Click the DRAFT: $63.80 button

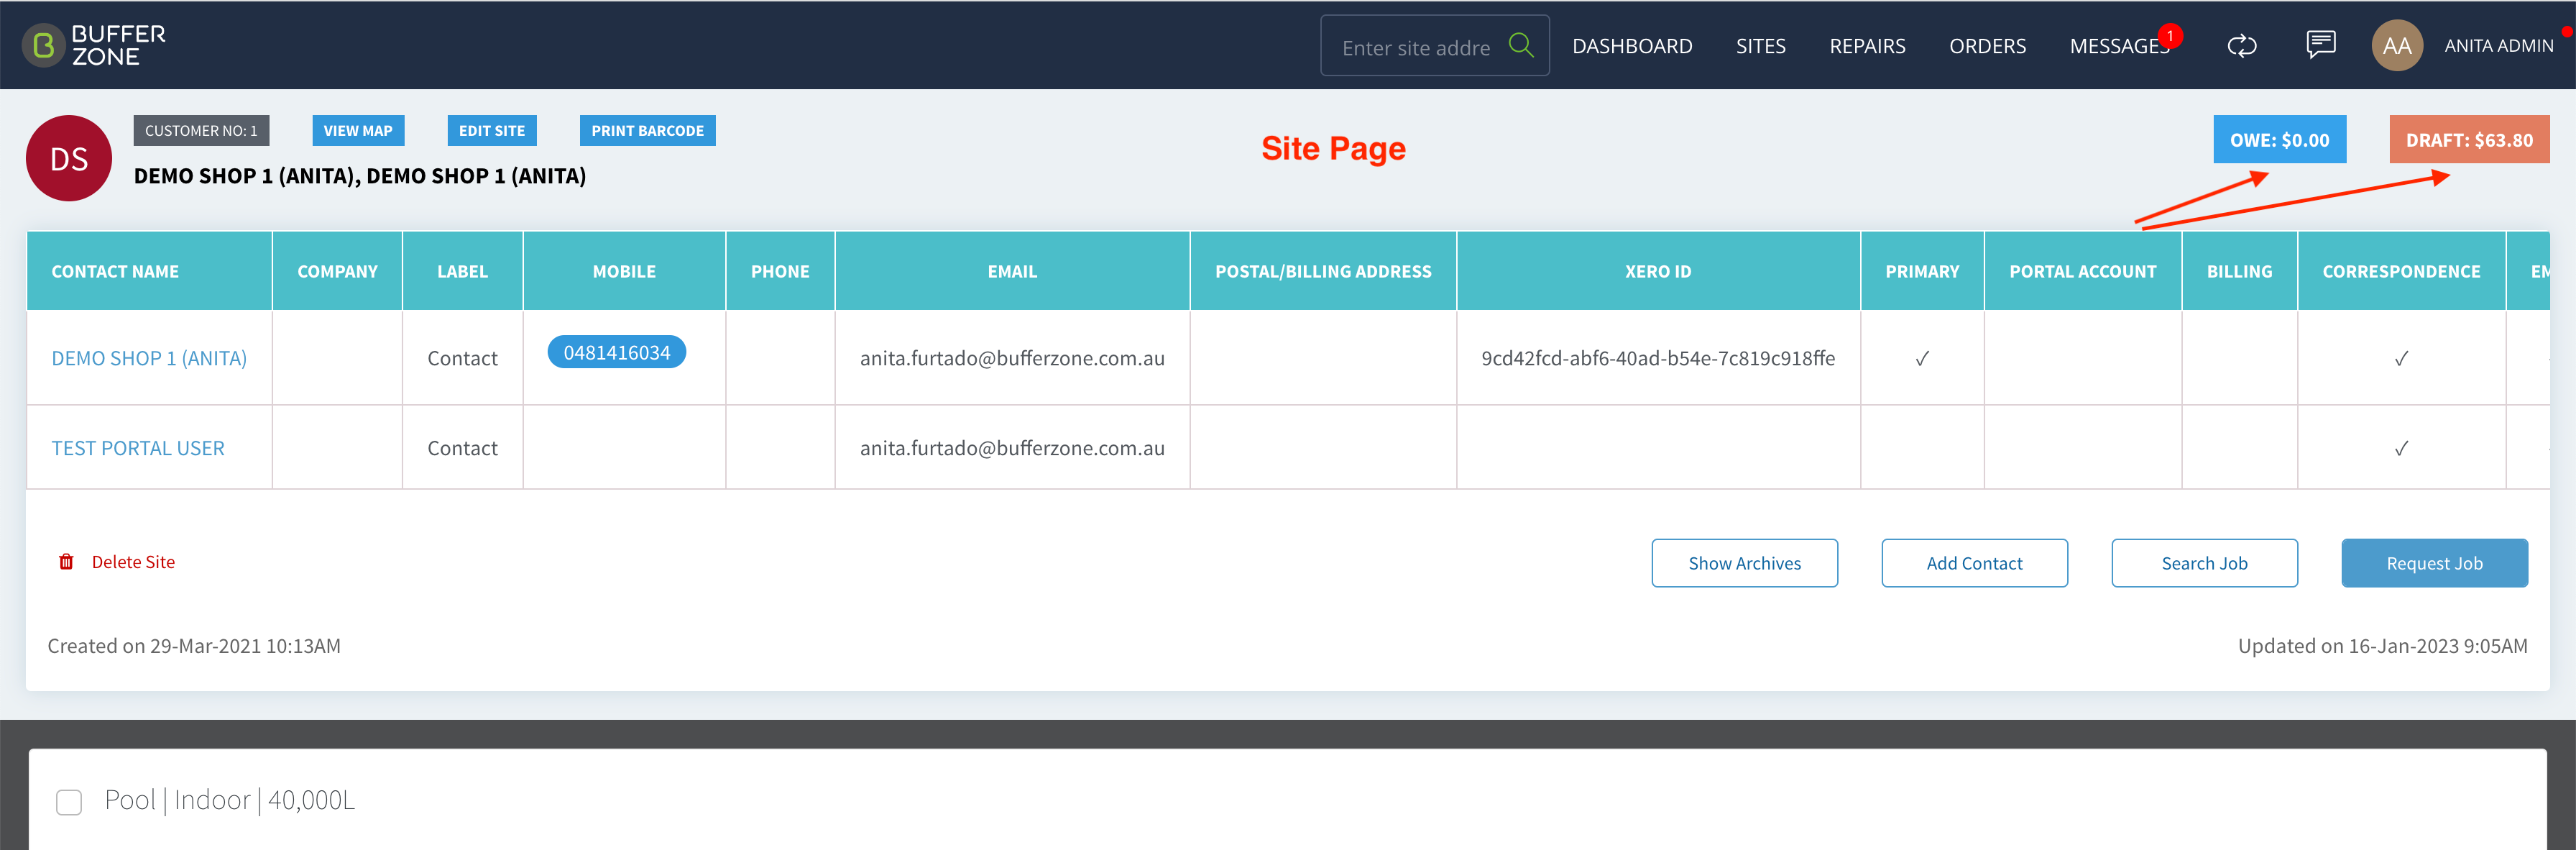(x=2469, y=140)
